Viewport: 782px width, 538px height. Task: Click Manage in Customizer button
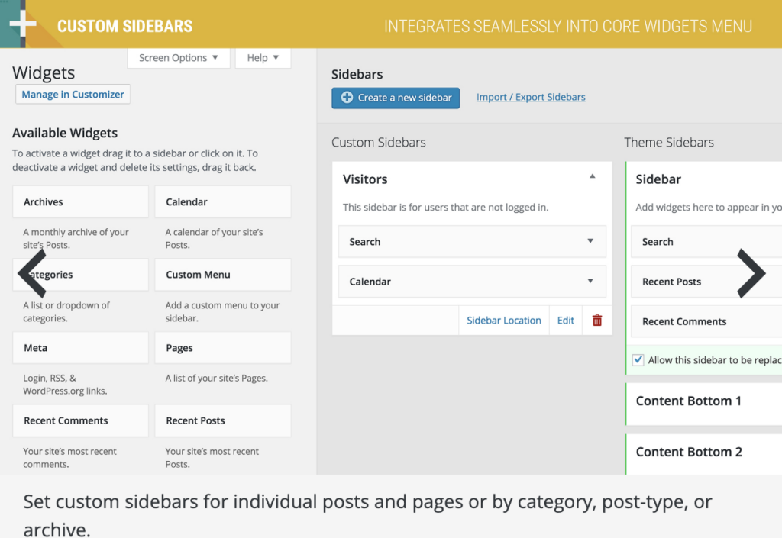tap(73, 94)
